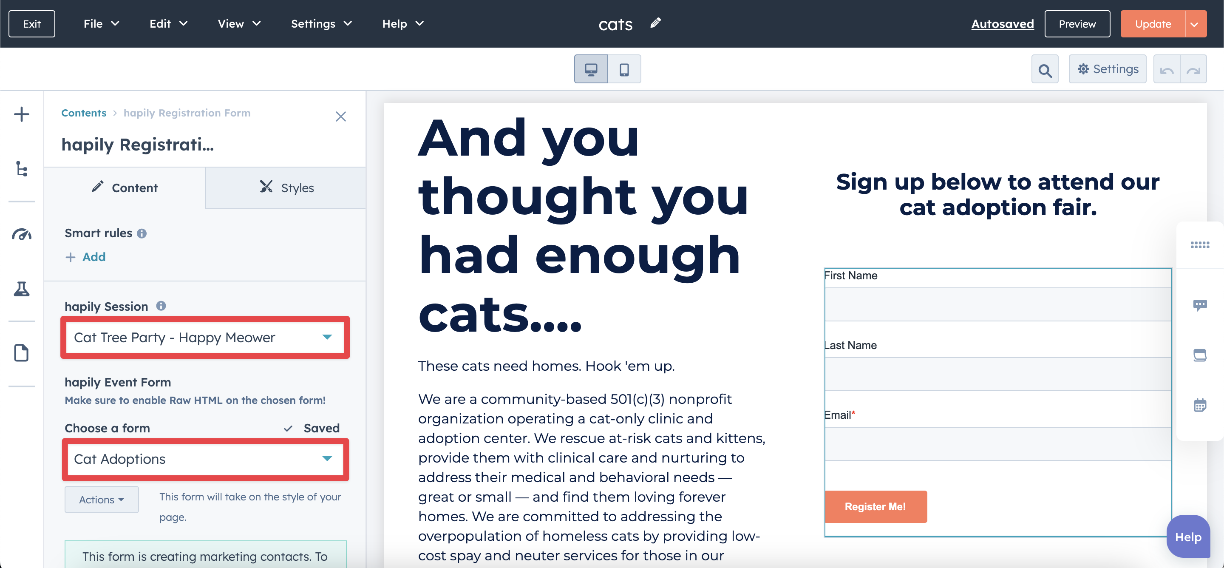Viewport: 1224px width, 568px height.
Task: Expand the Actions dropdown menu
Action: coord(102,499)
